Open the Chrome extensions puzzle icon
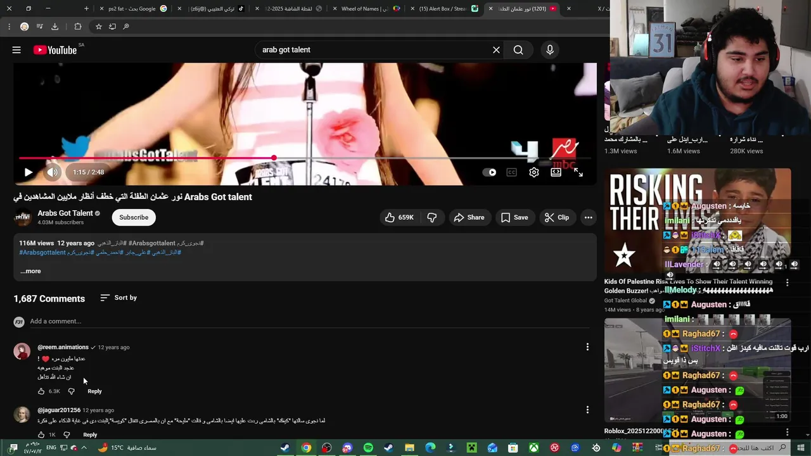Screen dimensions: 811x456 [x=78, y=27]
